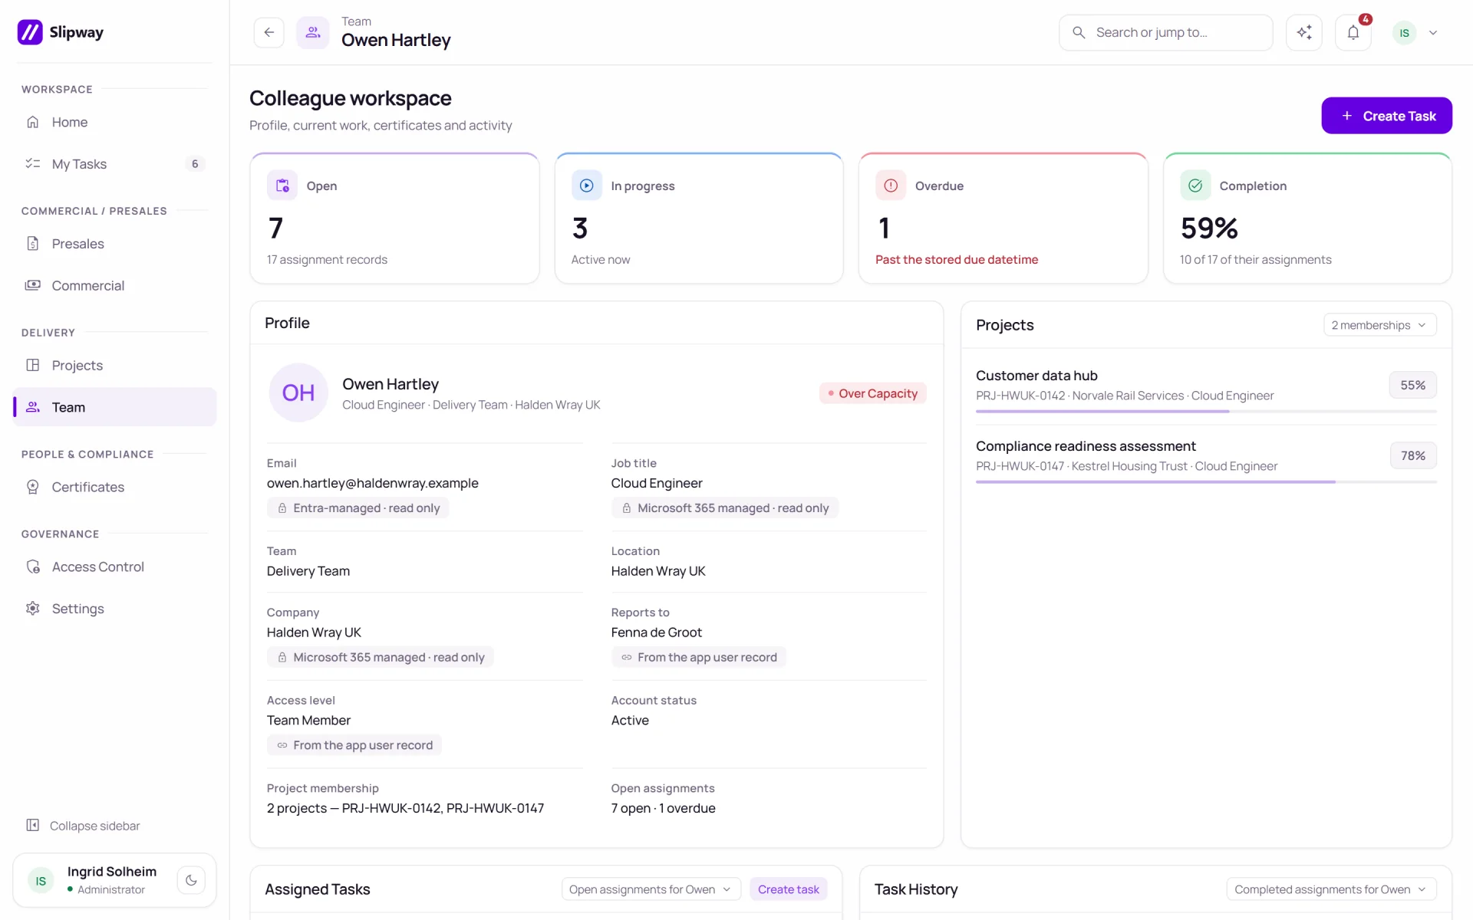Viewport: 1473px width, 920px height.
Task: Click the Slipway logo icon
Action: coord(30,32)
